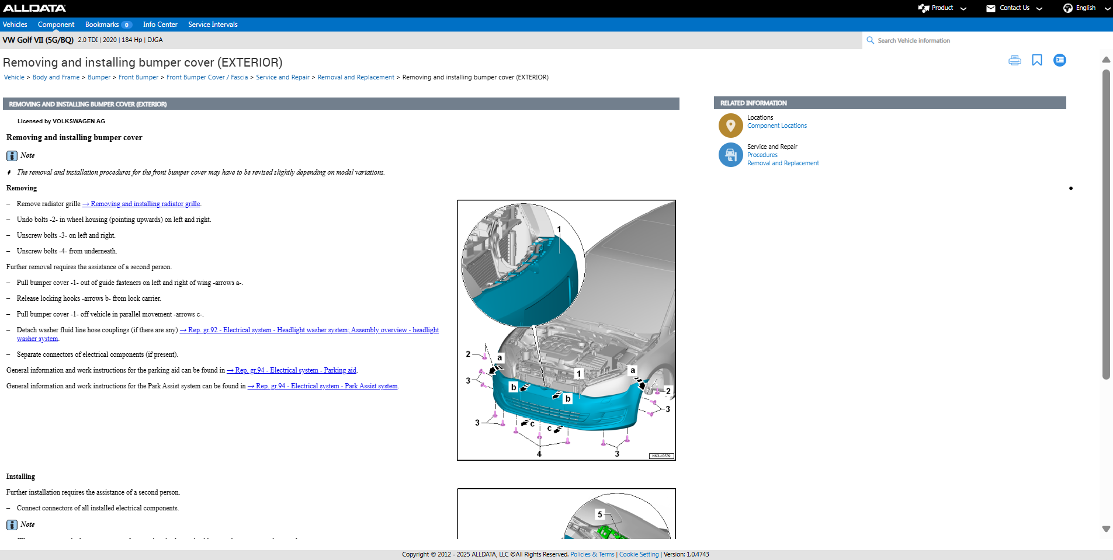Open the Product dropdown menu
Screen dimensions: 1113x560
point(942,8)
